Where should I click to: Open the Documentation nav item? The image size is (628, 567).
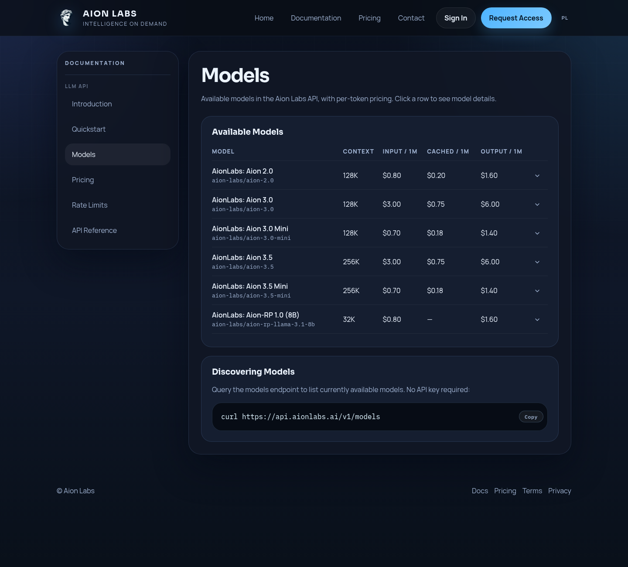(x=316, y=18)
